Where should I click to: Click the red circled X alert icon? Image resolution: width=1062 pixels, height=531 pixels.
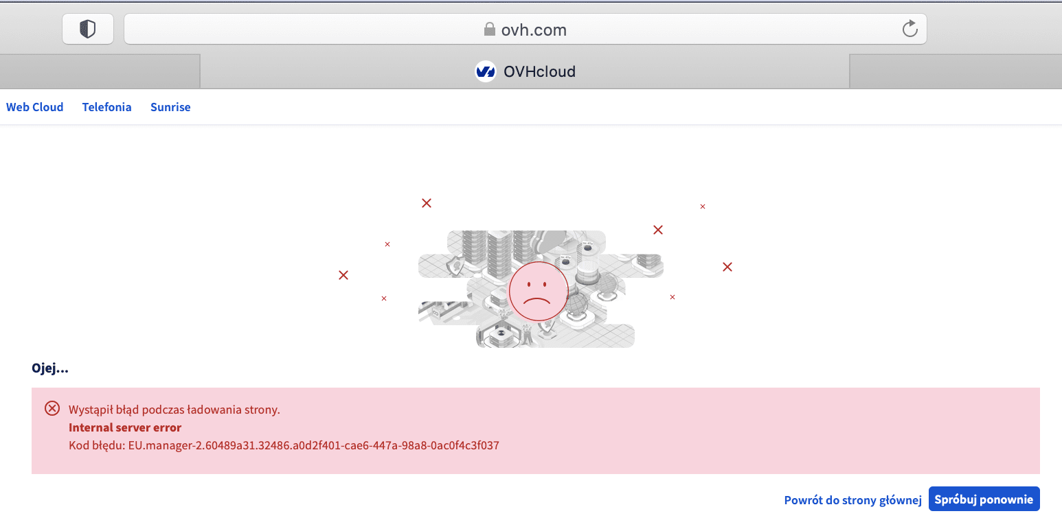(52, 409)
